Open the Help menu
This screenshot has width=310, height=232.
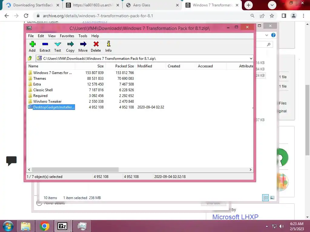coord(95,36)
